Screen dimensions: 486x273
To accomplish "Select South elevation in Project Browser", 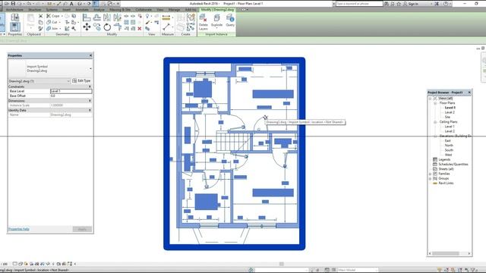I will pos(449,150).
